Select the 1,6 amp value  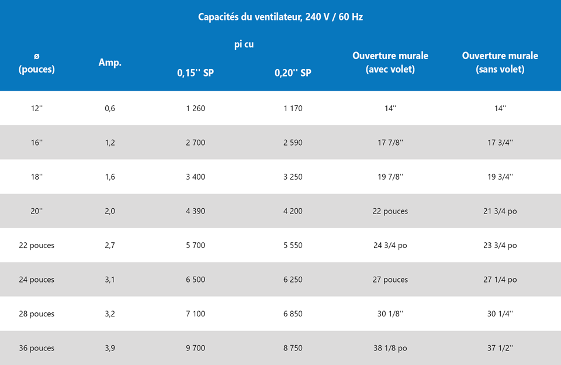pyautogui.click(x=110, y=177)
